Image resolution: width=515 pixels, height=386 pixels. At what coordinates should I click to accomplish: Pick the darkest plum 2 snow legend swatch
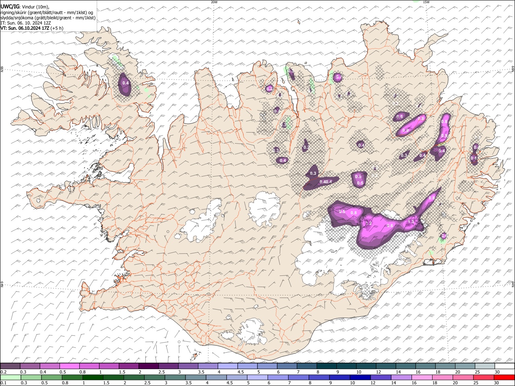pos(148,366)
